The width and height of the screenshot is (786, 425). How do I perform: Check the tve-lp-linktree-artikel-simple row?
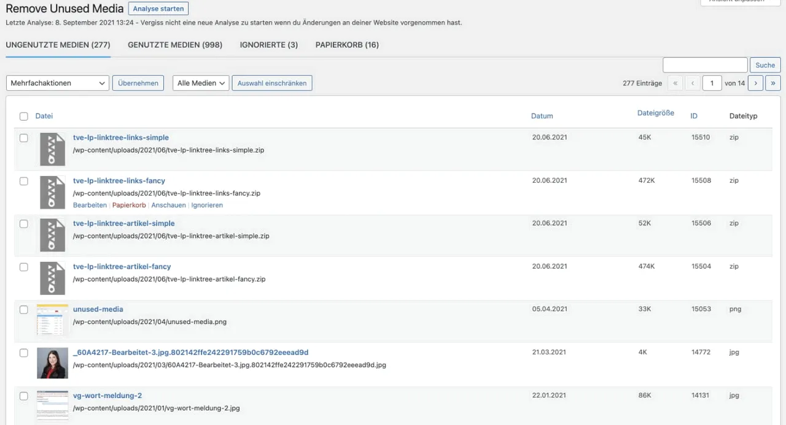[x=24, y=224]
